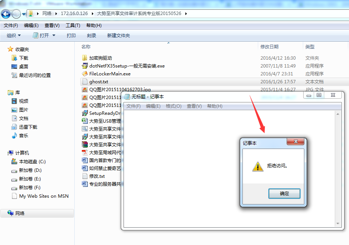Close the 记事本 error dialog

click(295, 141)
